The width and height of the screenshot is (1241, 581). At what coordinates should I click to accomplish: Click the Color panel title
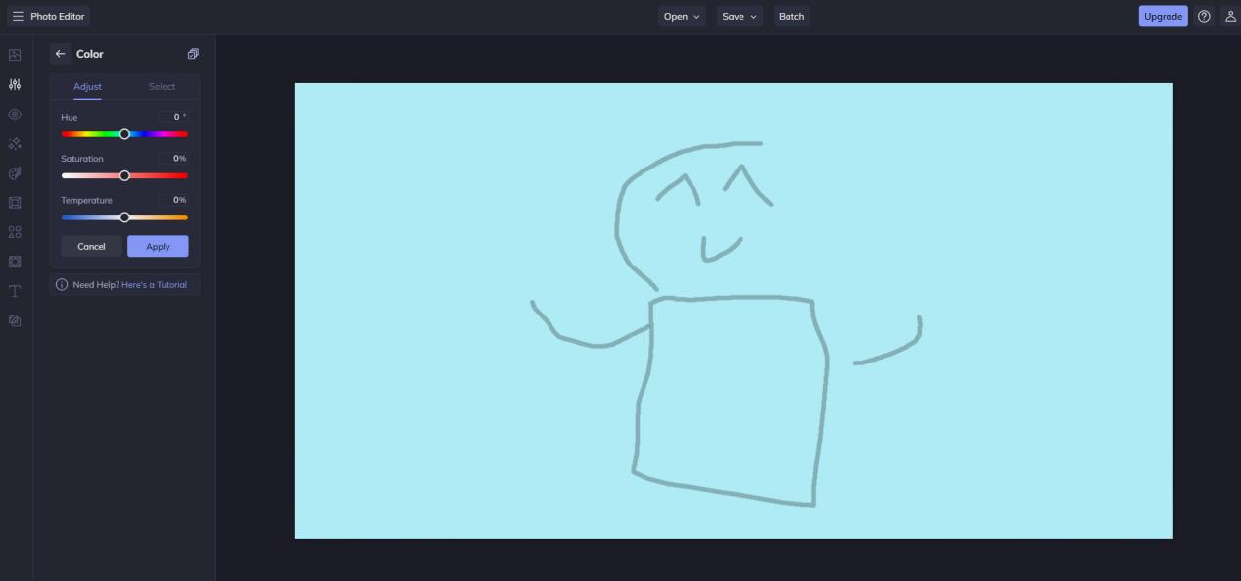pos(90,54)
